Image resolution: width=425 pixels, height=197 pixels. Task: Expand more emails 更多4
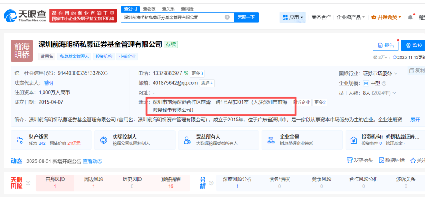pos(207,83)
